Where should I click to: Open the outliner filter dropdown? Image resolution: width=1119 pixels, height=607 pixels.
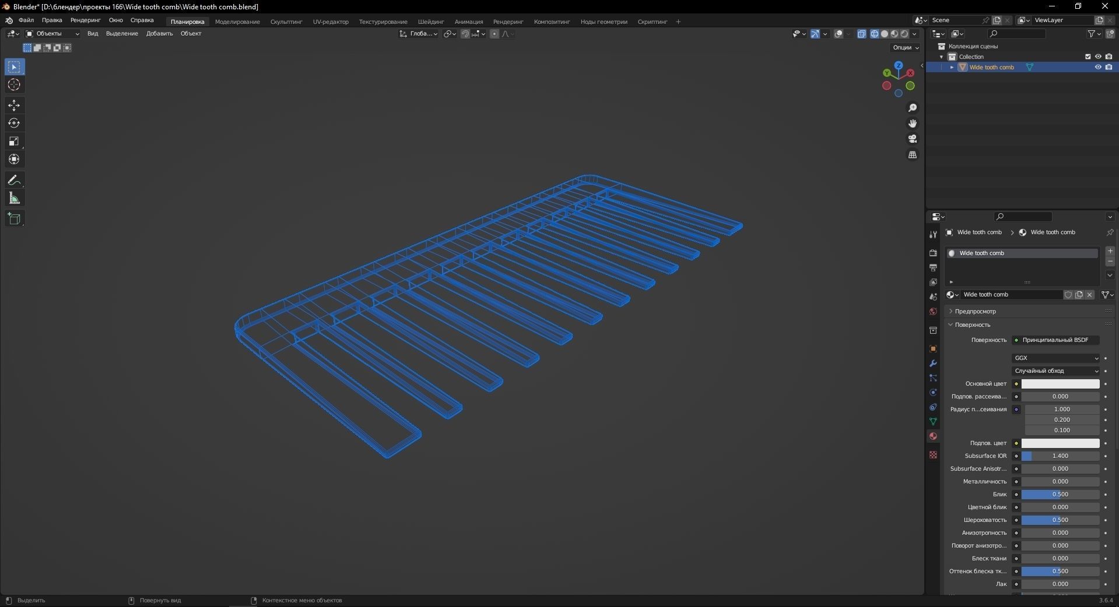(1095, 34)
